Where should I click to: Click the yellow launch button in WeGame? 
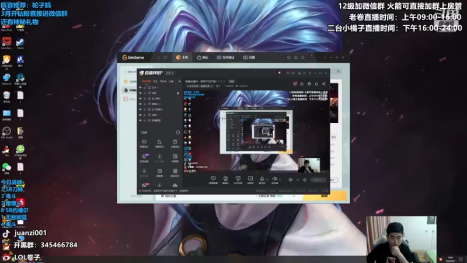tap(325, 196)
